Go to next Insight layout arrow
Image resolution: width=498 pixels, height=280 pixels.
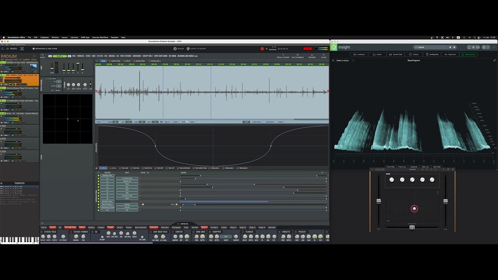tap(454, 47)
